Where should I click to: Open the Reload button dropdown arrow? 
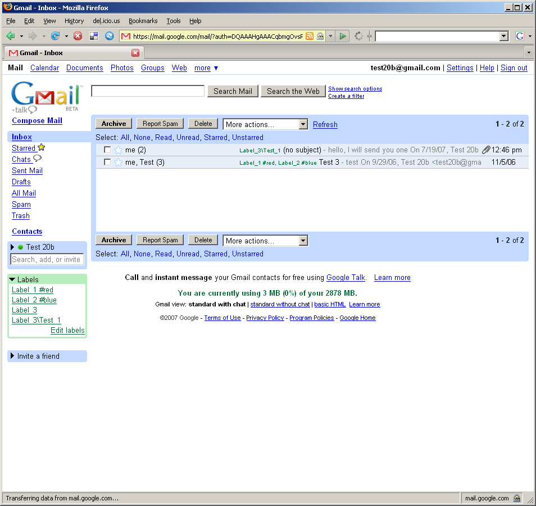(66, 36)
